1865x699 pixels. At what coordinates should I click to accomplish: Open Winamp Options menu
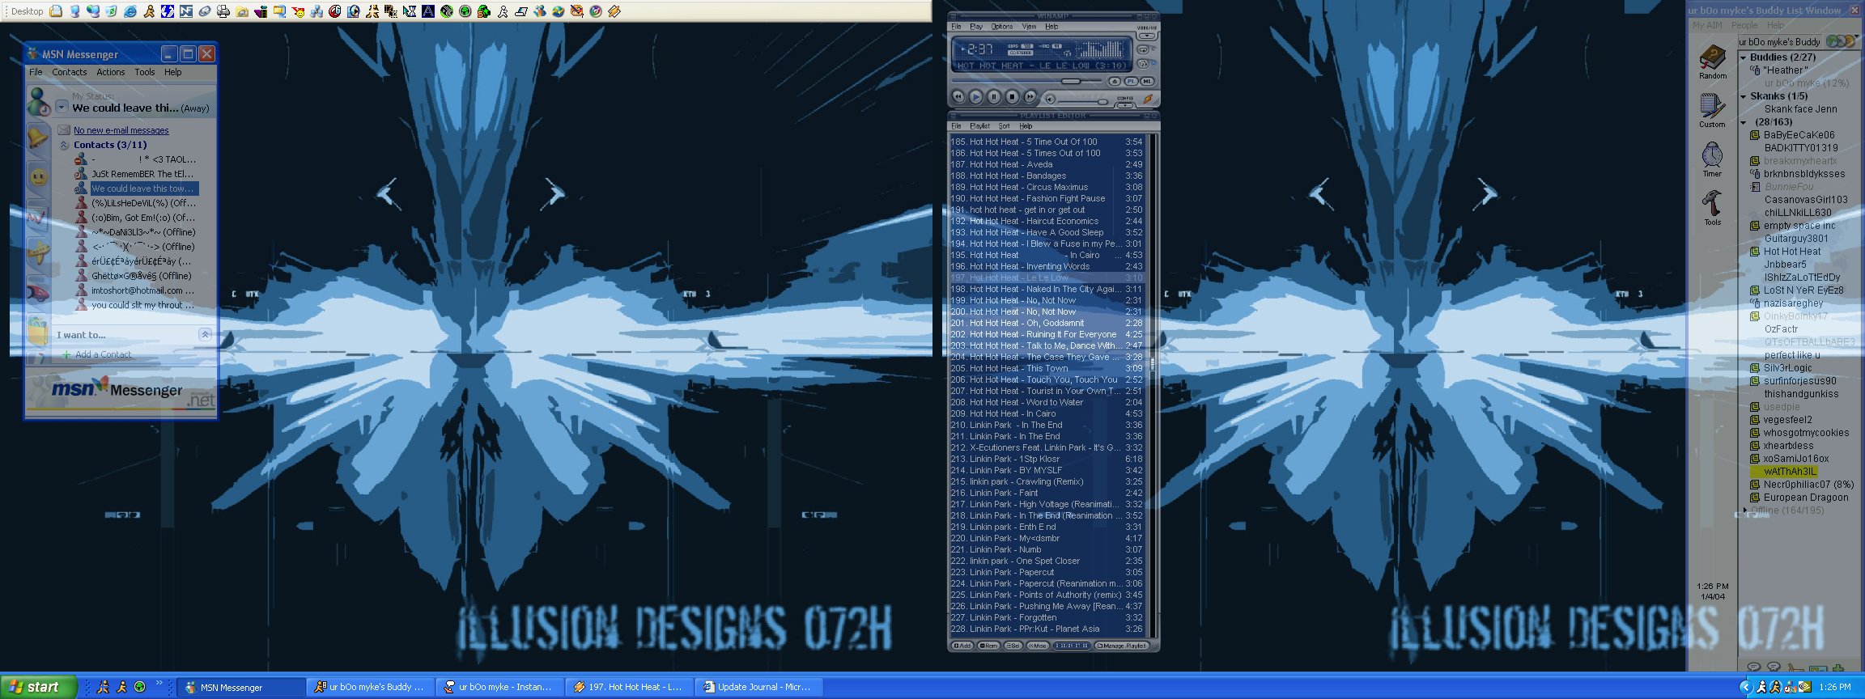[1002, 27]
